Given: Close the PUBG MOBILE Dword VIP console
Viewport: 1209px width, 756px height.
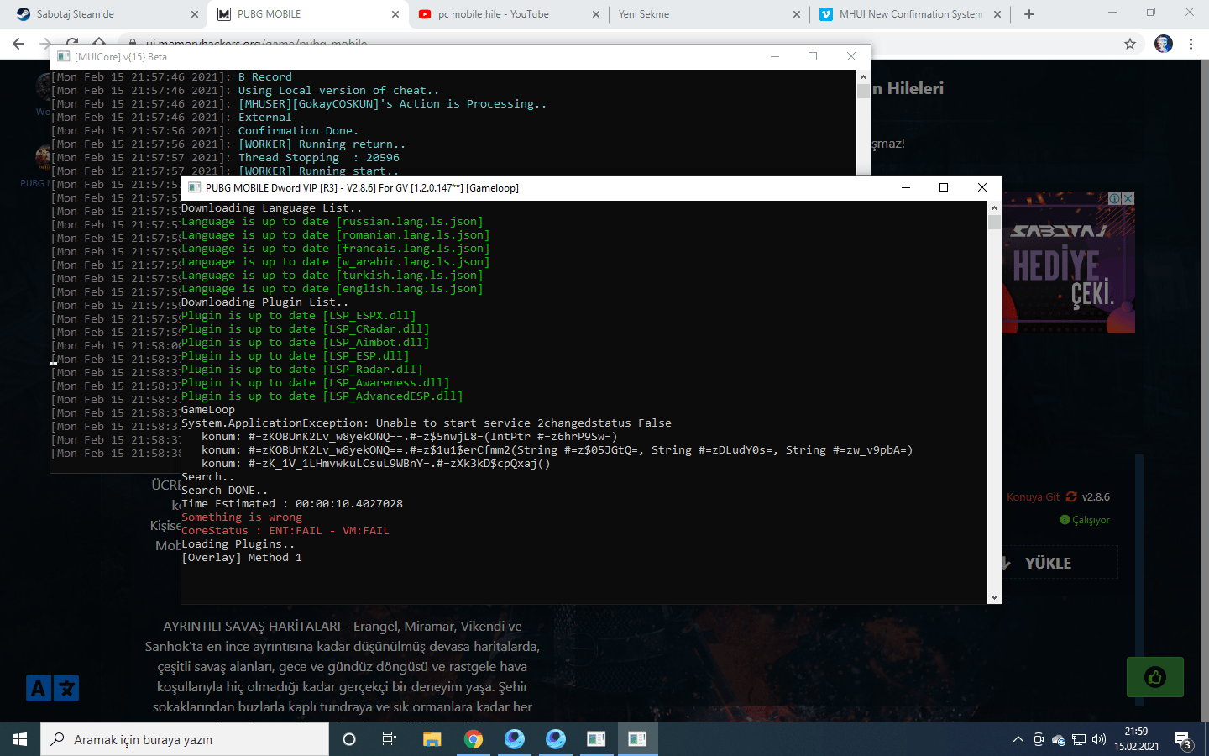Looking at the screenshot, I should pos(982,187).
